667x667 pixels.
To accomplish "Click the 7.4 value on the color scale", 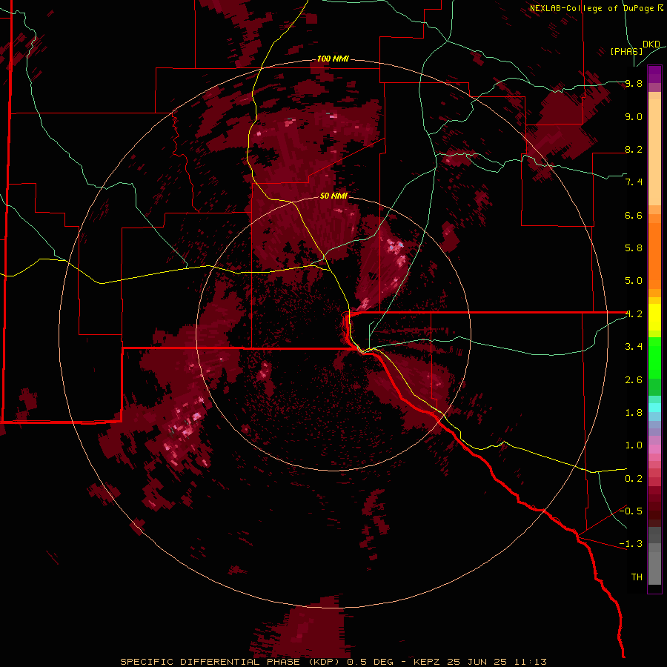I will 634,182.
